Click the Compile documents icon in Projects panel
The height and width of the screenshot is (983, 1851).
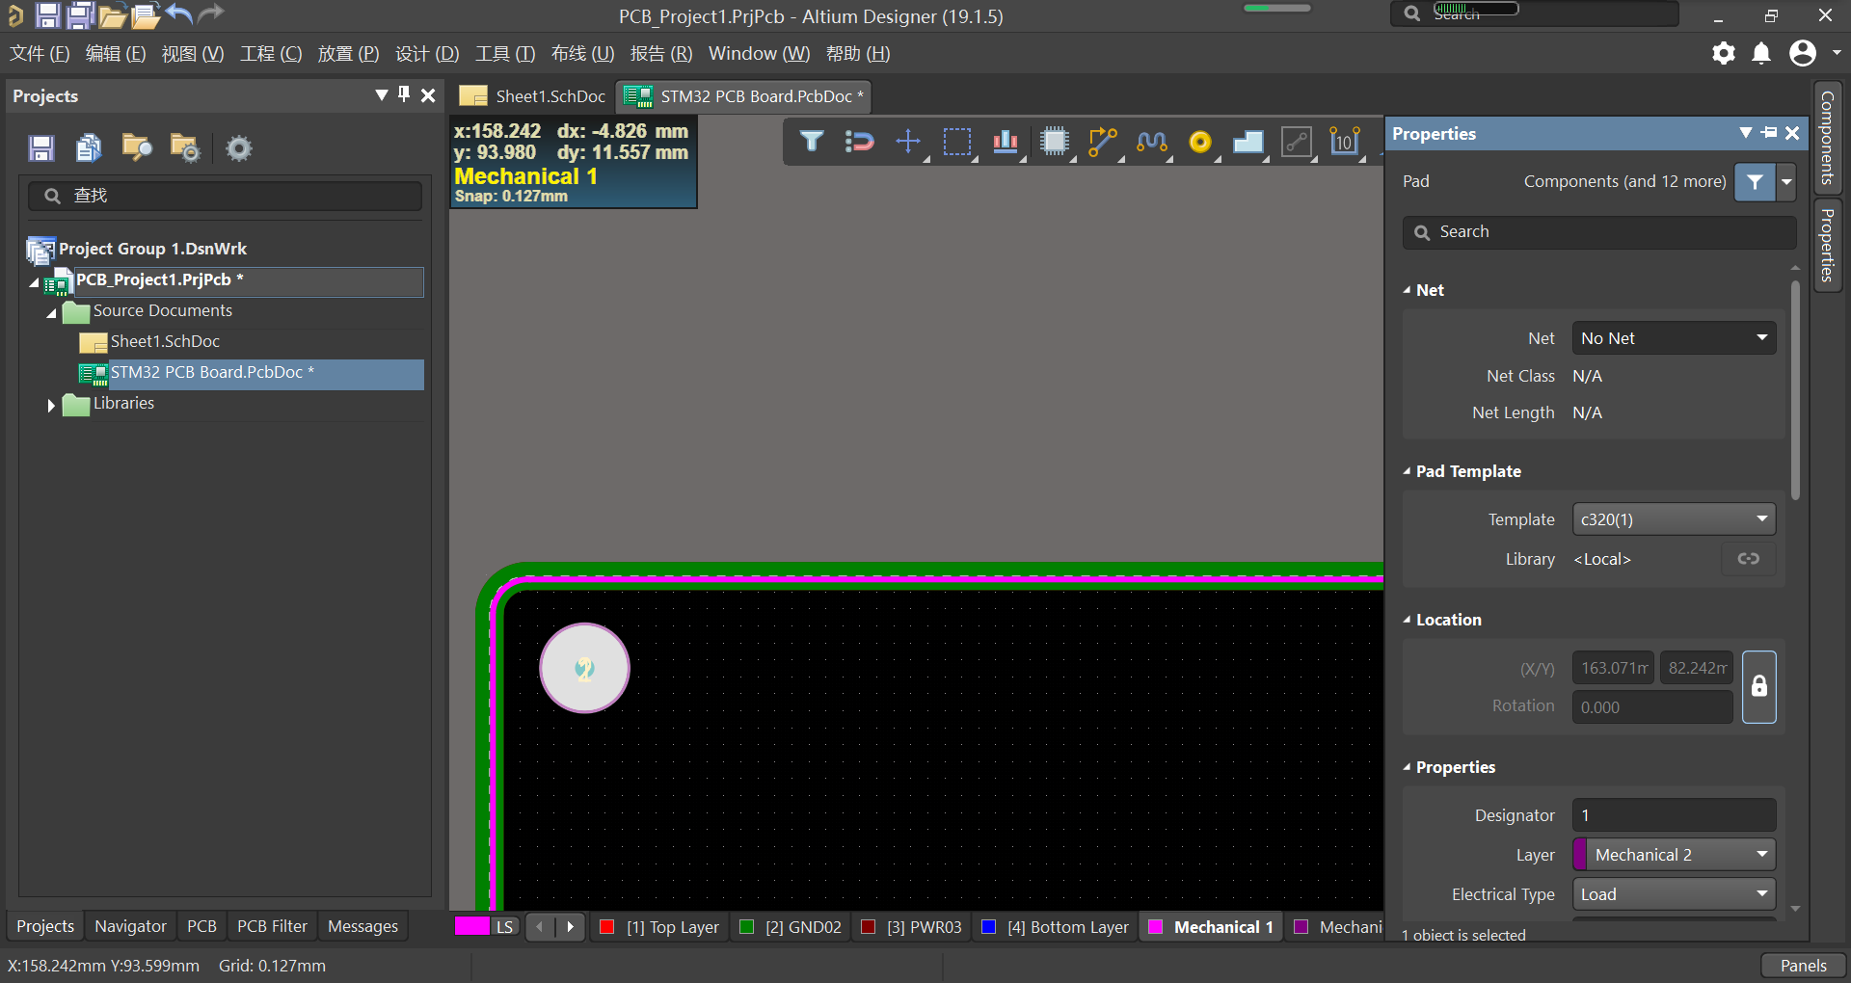coord(89,147)
